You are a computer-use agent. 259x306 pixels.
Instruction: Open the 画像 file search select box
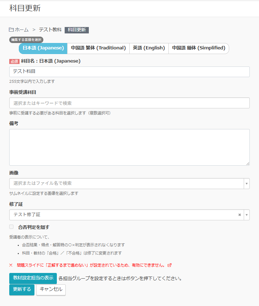[x=126, y=183]
